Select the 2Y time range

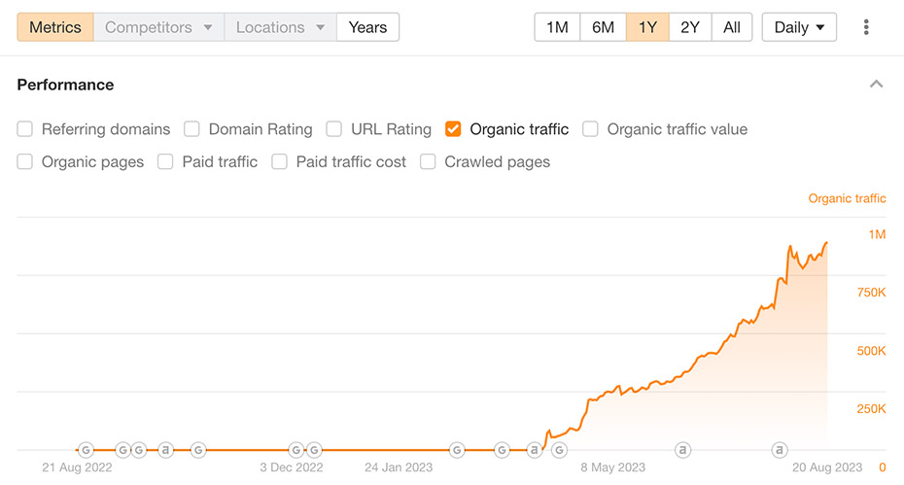[690, 27]
